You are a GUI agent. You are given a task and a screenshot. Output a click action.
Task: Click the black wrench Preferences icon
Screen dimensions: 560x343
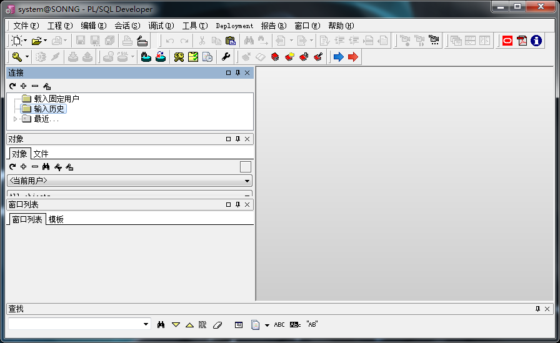coord(226,57)
